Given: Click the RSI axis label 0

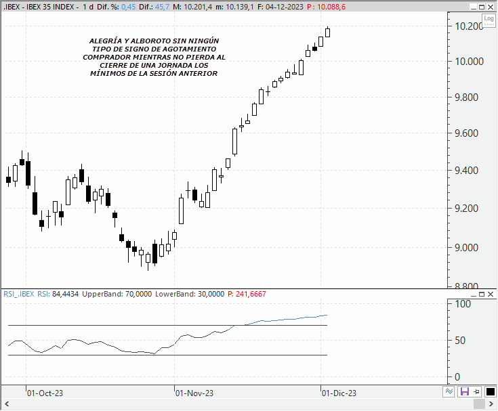Looking at the screenshot, I should [457, 377].
